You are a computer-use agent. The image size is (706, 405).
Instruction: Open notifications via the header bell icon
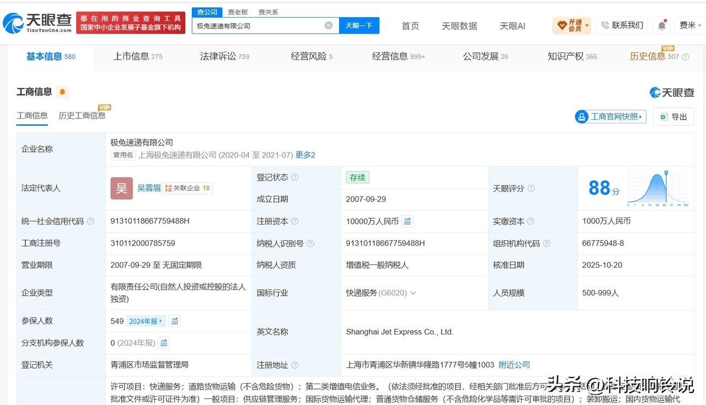[x=661, y=25]
